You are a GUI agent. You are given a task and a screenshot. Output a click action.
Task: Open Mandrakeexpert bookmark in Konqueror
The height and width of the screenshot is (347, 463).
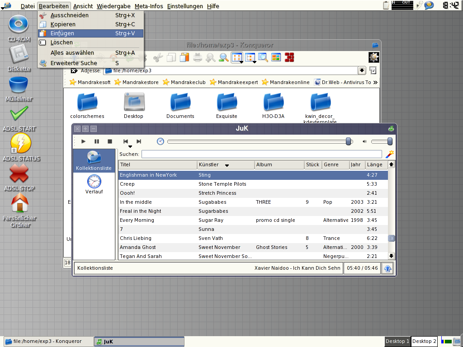pos(234,82)
